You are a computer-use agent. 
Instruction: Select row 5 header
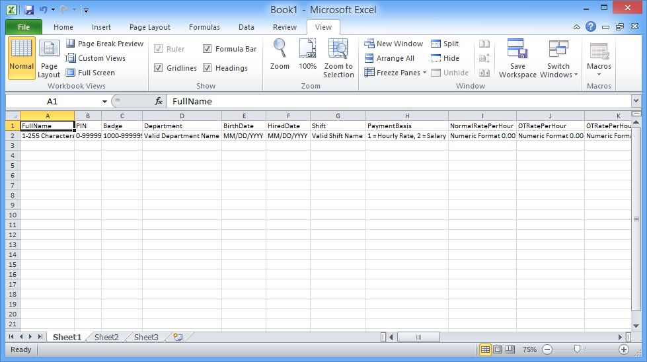tap(13, 165)
